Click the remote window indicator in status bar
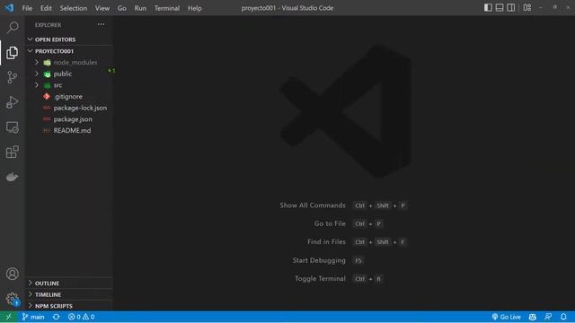The width and height of the screenshot is (575, 323). pyautogui.click(x=8, y=317)
